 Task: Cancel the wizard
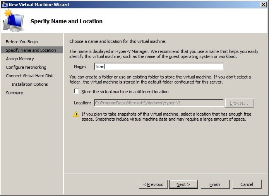pos(247,184)
